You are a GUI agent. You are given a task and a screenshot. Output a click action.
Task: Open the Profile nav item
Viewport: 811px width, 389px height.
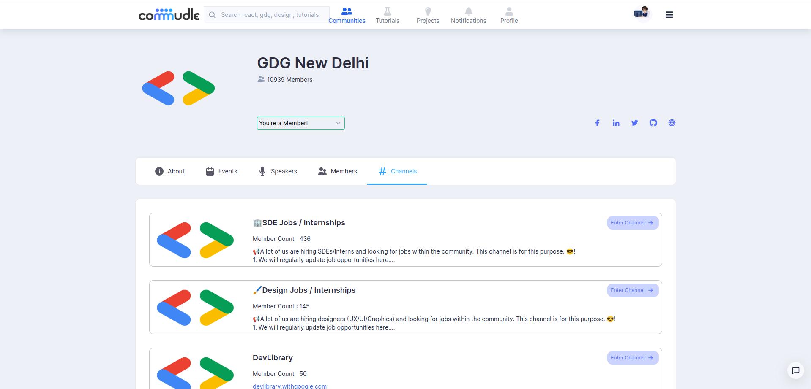509,15
